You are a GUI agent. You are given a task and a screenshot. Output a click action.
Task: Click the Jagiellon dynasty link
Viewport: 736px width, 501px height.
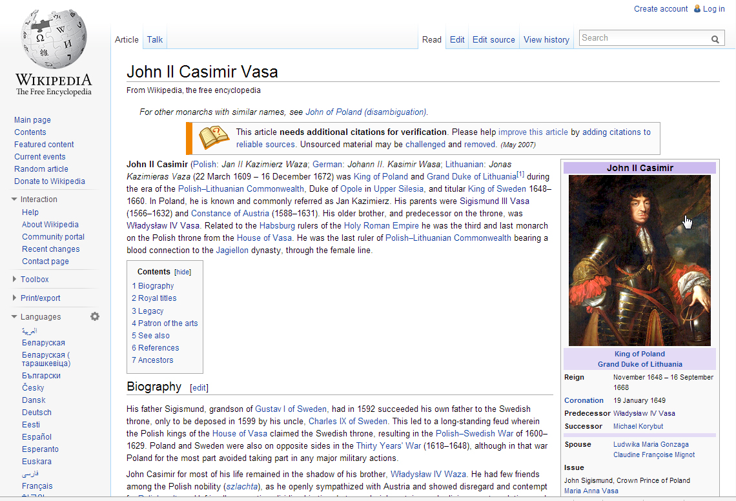(x=232, y=251)
